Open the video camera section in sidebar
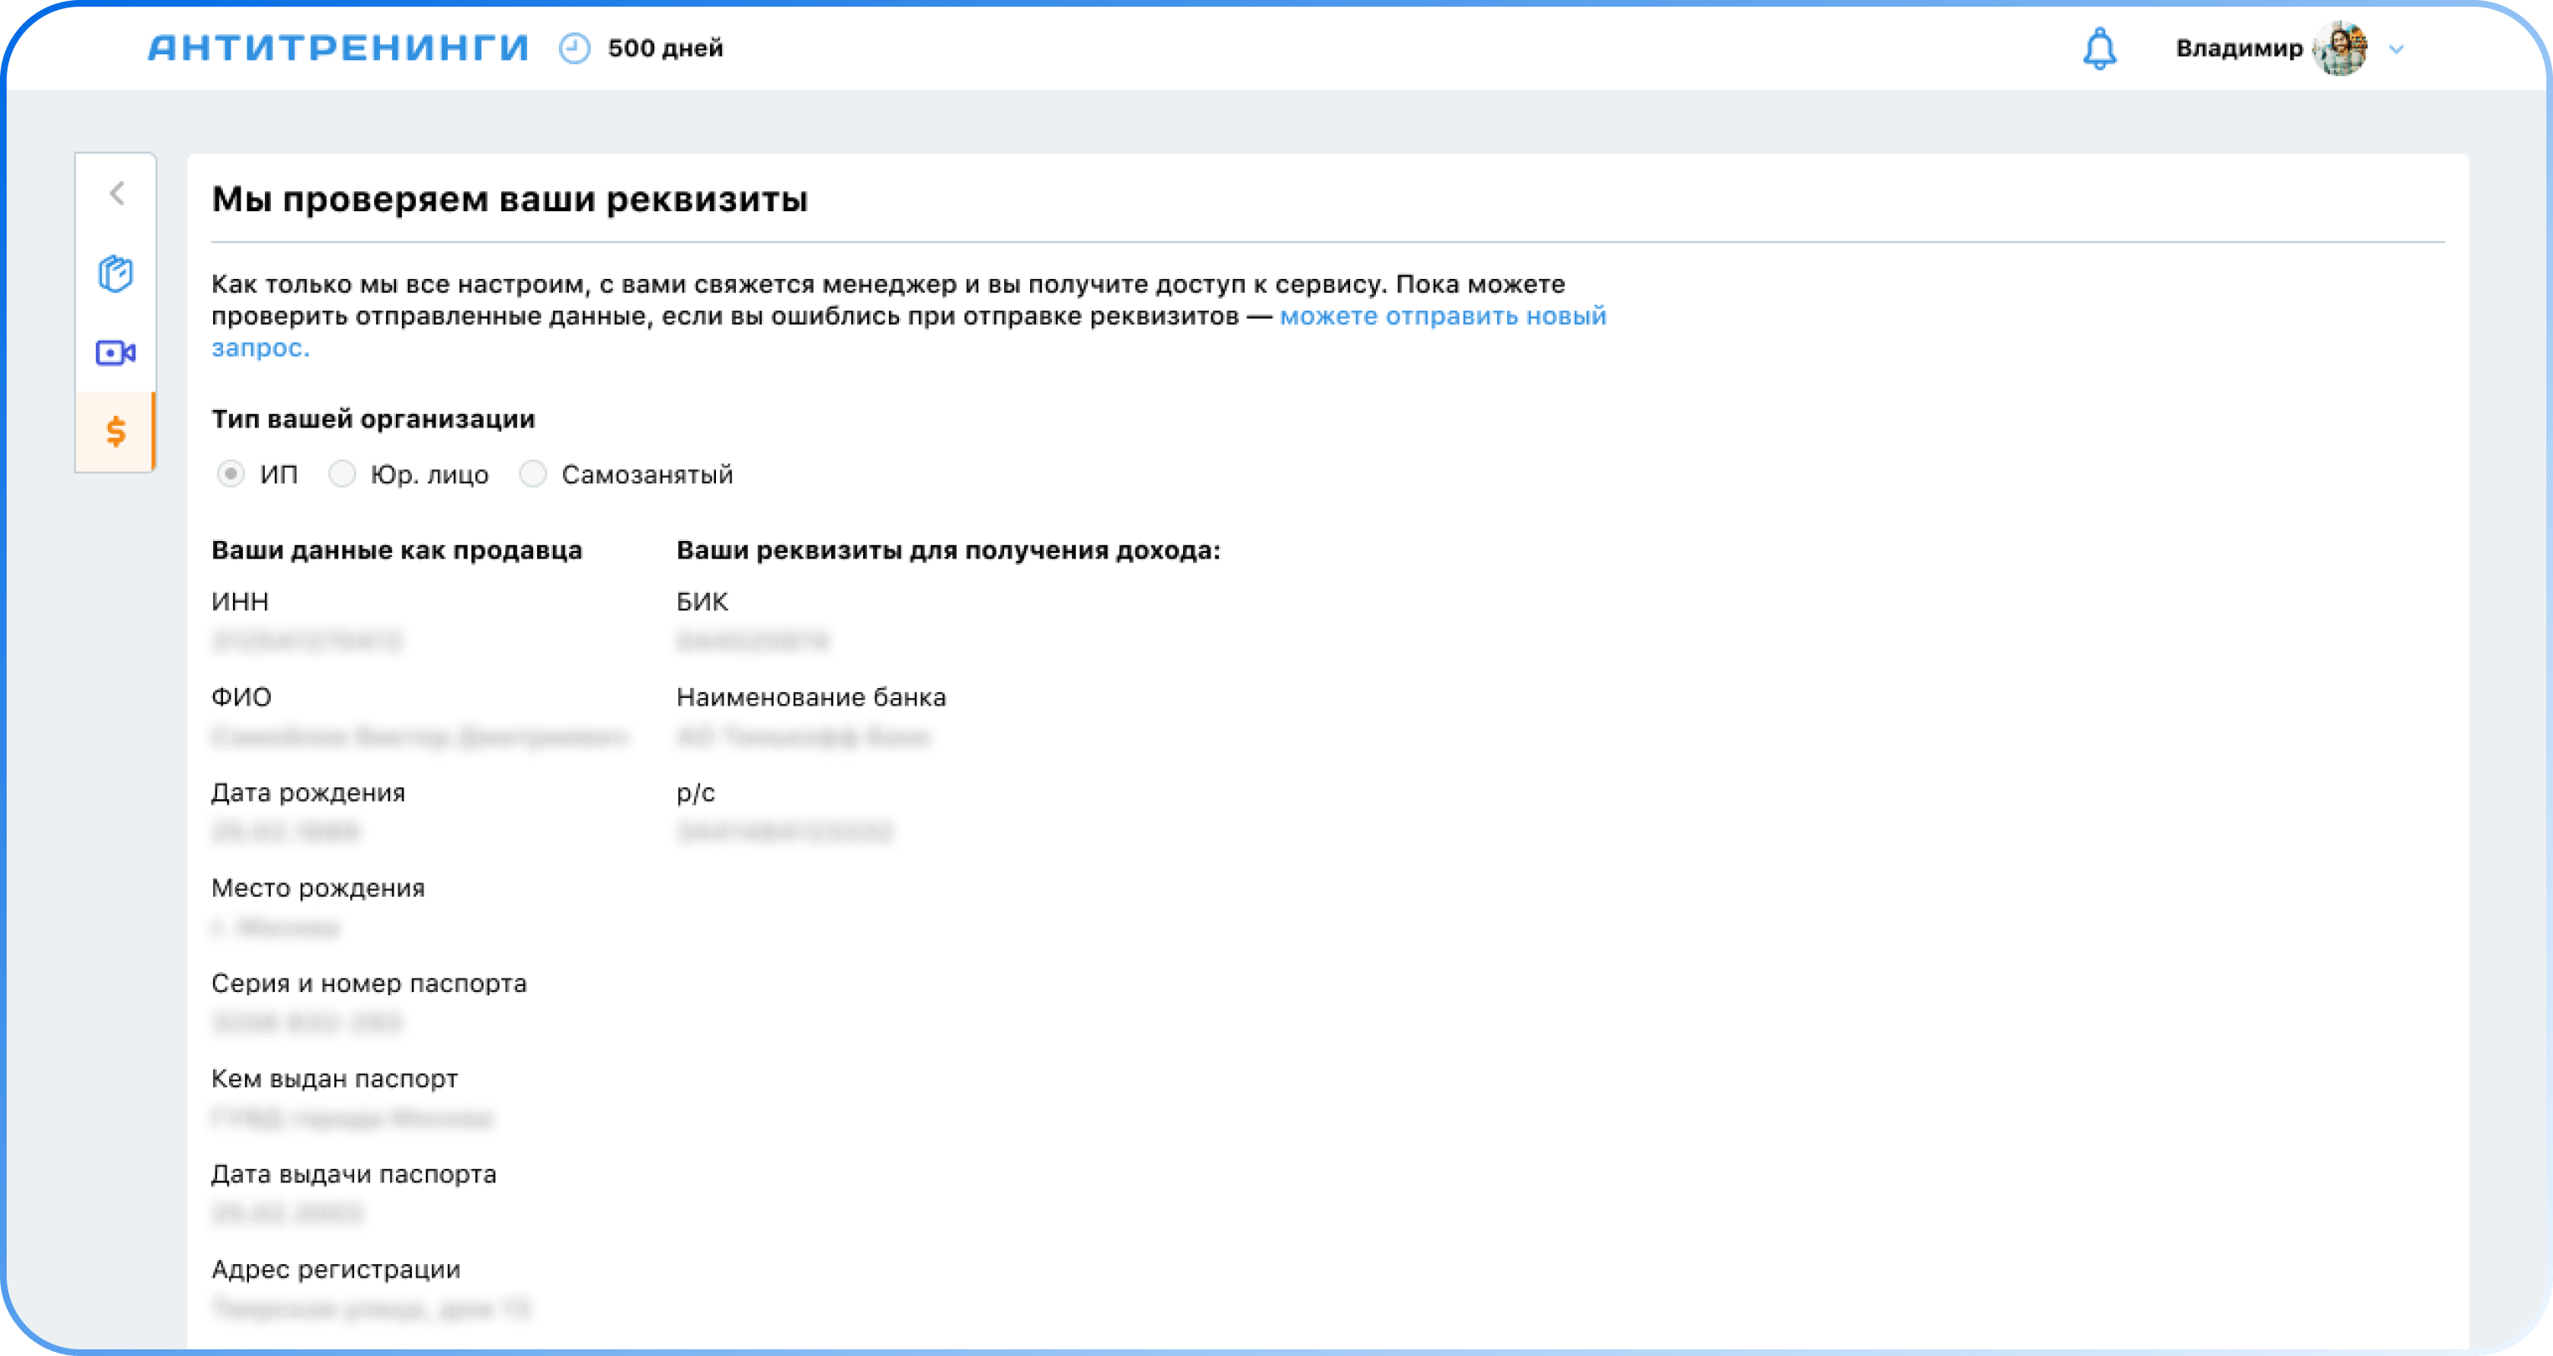 tap(116, 352)
